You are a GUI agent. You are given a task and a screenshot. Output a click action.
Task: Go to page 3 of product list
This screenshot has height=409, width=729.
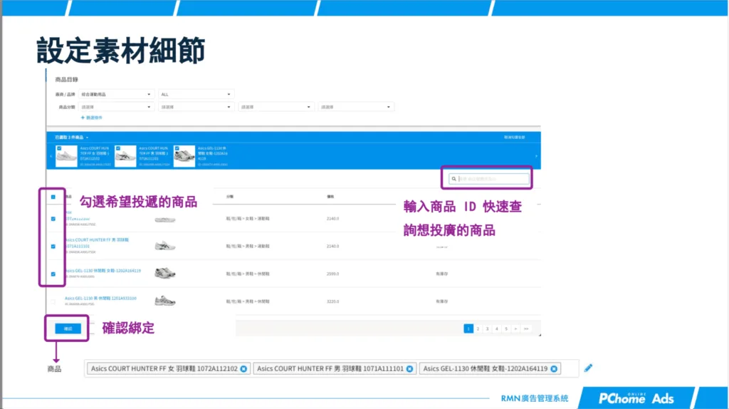pos(487,328)
